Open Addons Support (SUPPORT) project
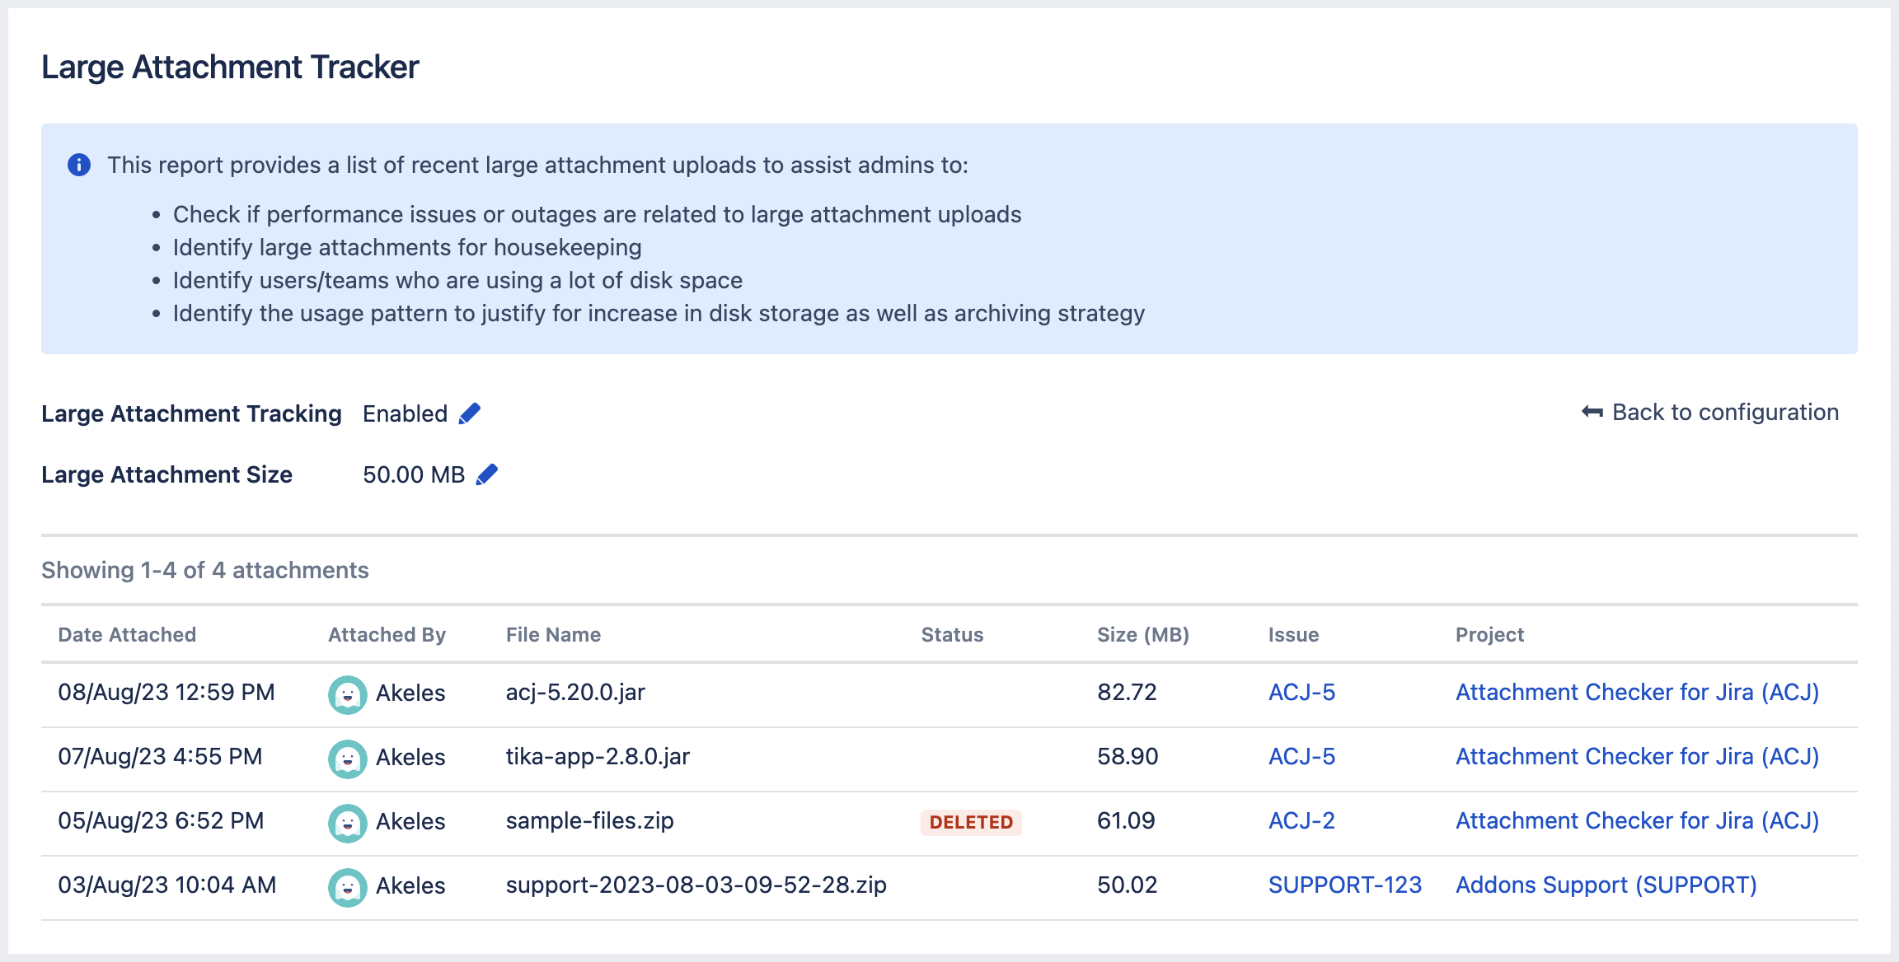Viewport: 1899px width, 962px height. coord(1606,885)
